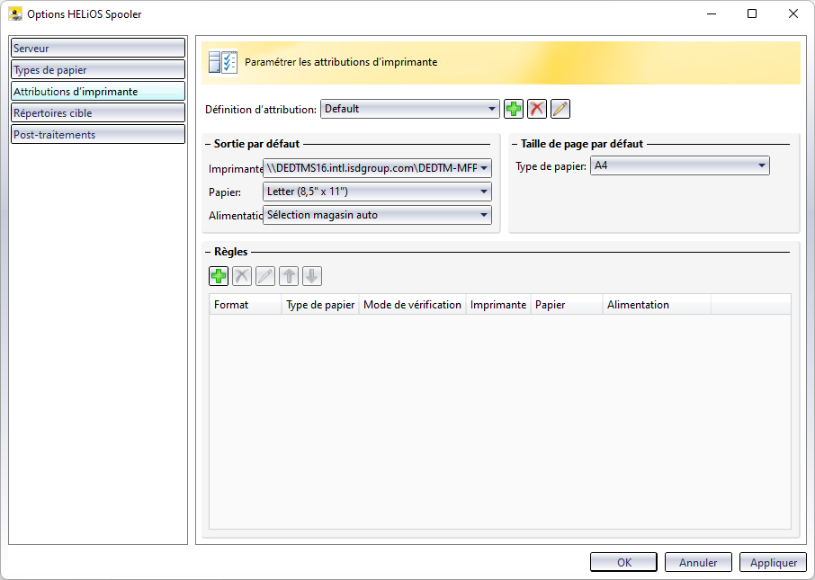Select the Post-traitements section
Image resolution: width=815 pixels, height=580 pixels.
point(98,134)
